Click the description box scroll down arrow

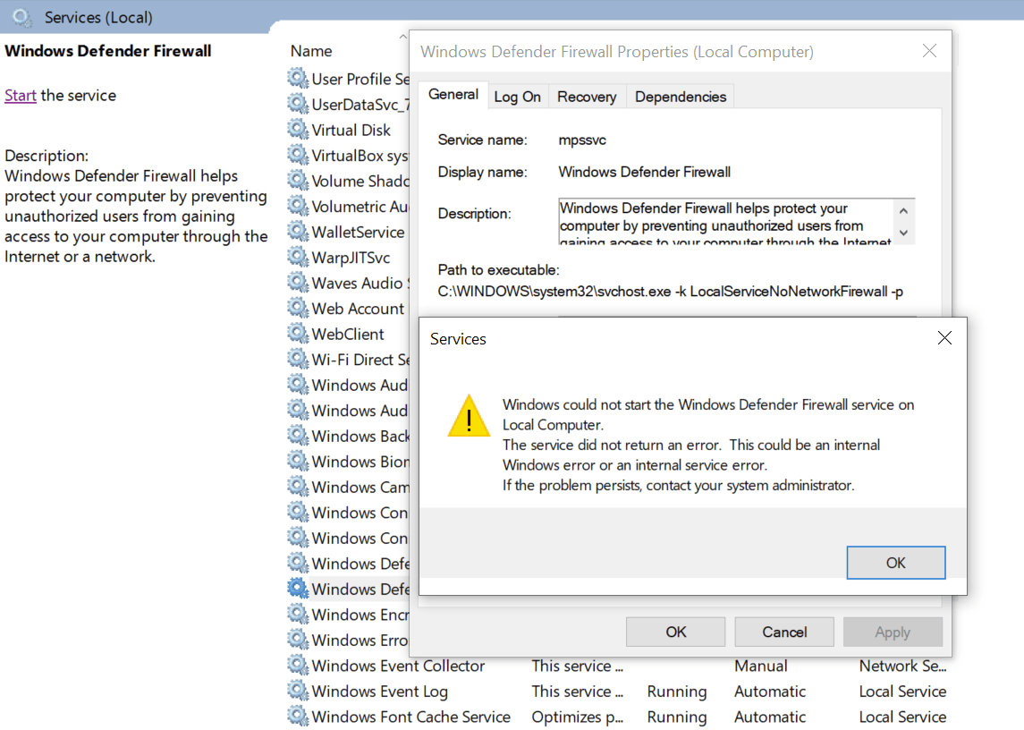903,233
